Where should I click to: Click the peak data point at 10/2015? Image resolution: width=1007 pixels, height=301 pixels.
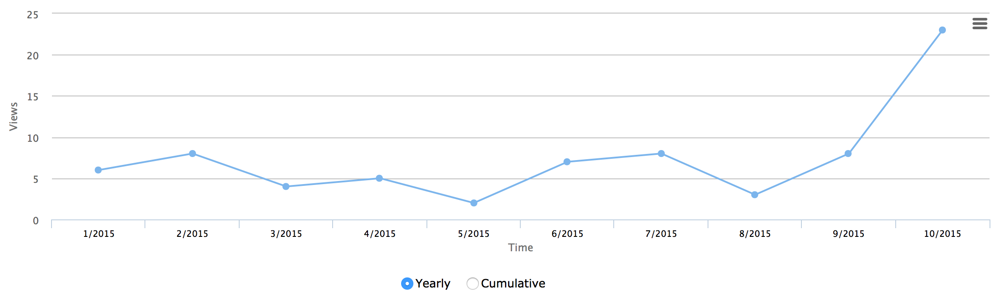coord(942,30)
